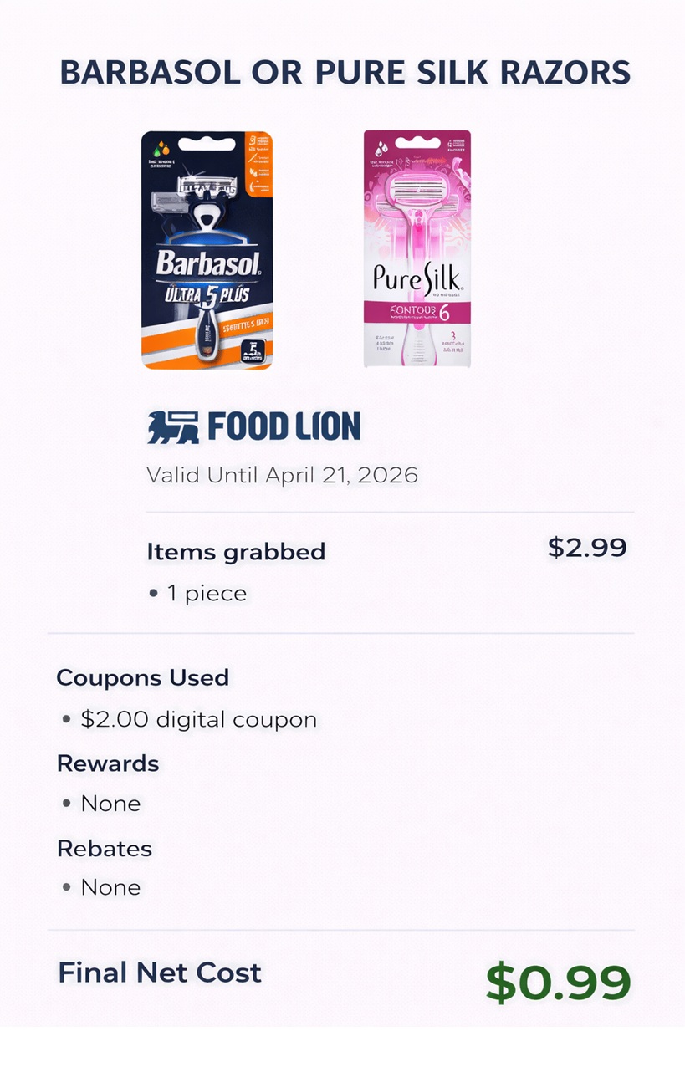Click the None entry under Rewards

101,804
